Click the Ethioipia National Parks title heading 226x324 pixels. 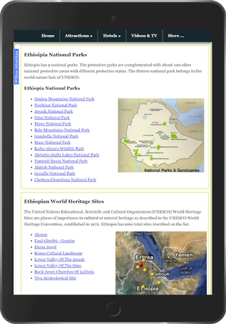[55, 55]
